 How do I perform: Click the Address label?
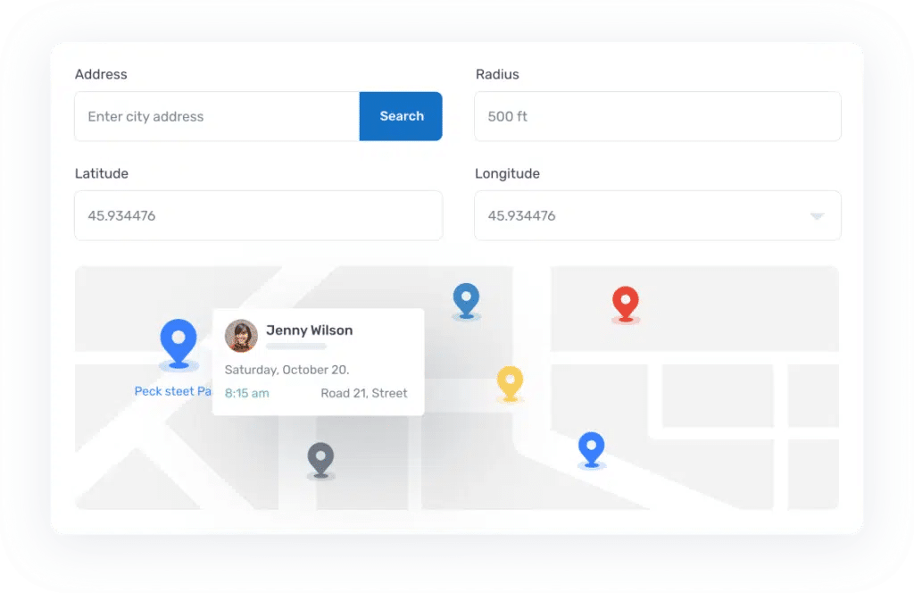point(101,74)
